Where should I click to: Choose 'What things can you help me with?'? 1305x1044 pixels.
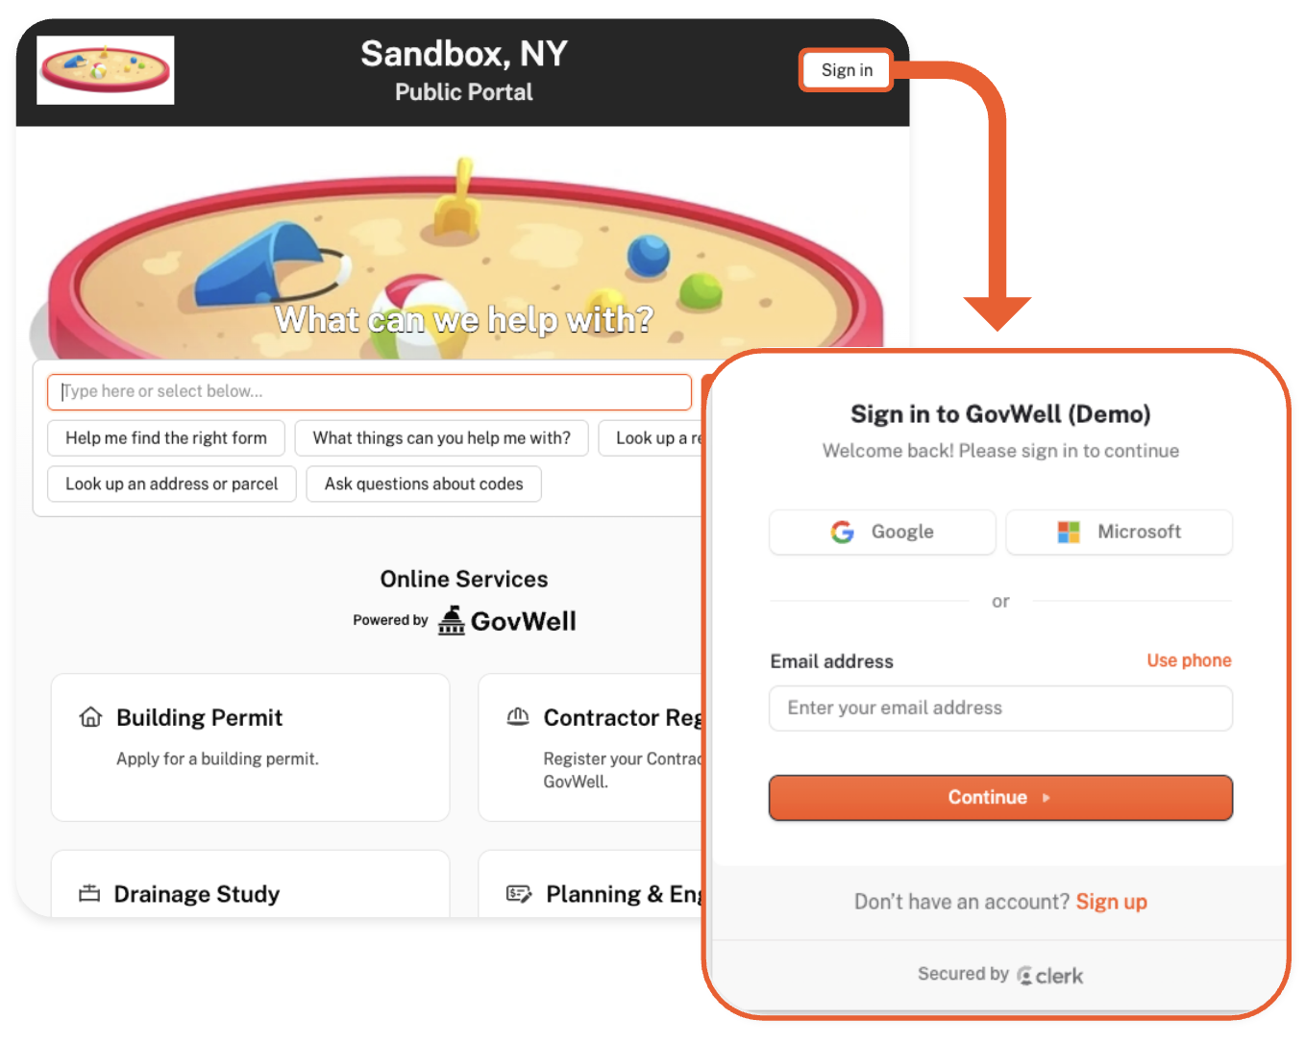point(441,438)
